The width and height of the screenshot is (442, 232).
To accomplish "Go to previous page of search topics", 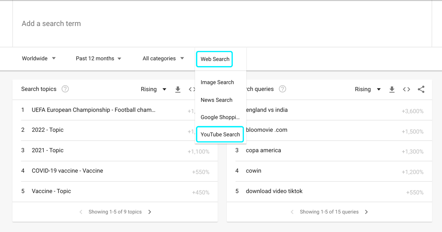I will point(81,212).
